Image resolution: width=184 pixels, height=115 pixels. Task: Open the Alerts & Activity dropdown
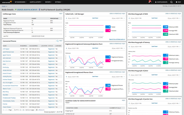pos(36,2)
